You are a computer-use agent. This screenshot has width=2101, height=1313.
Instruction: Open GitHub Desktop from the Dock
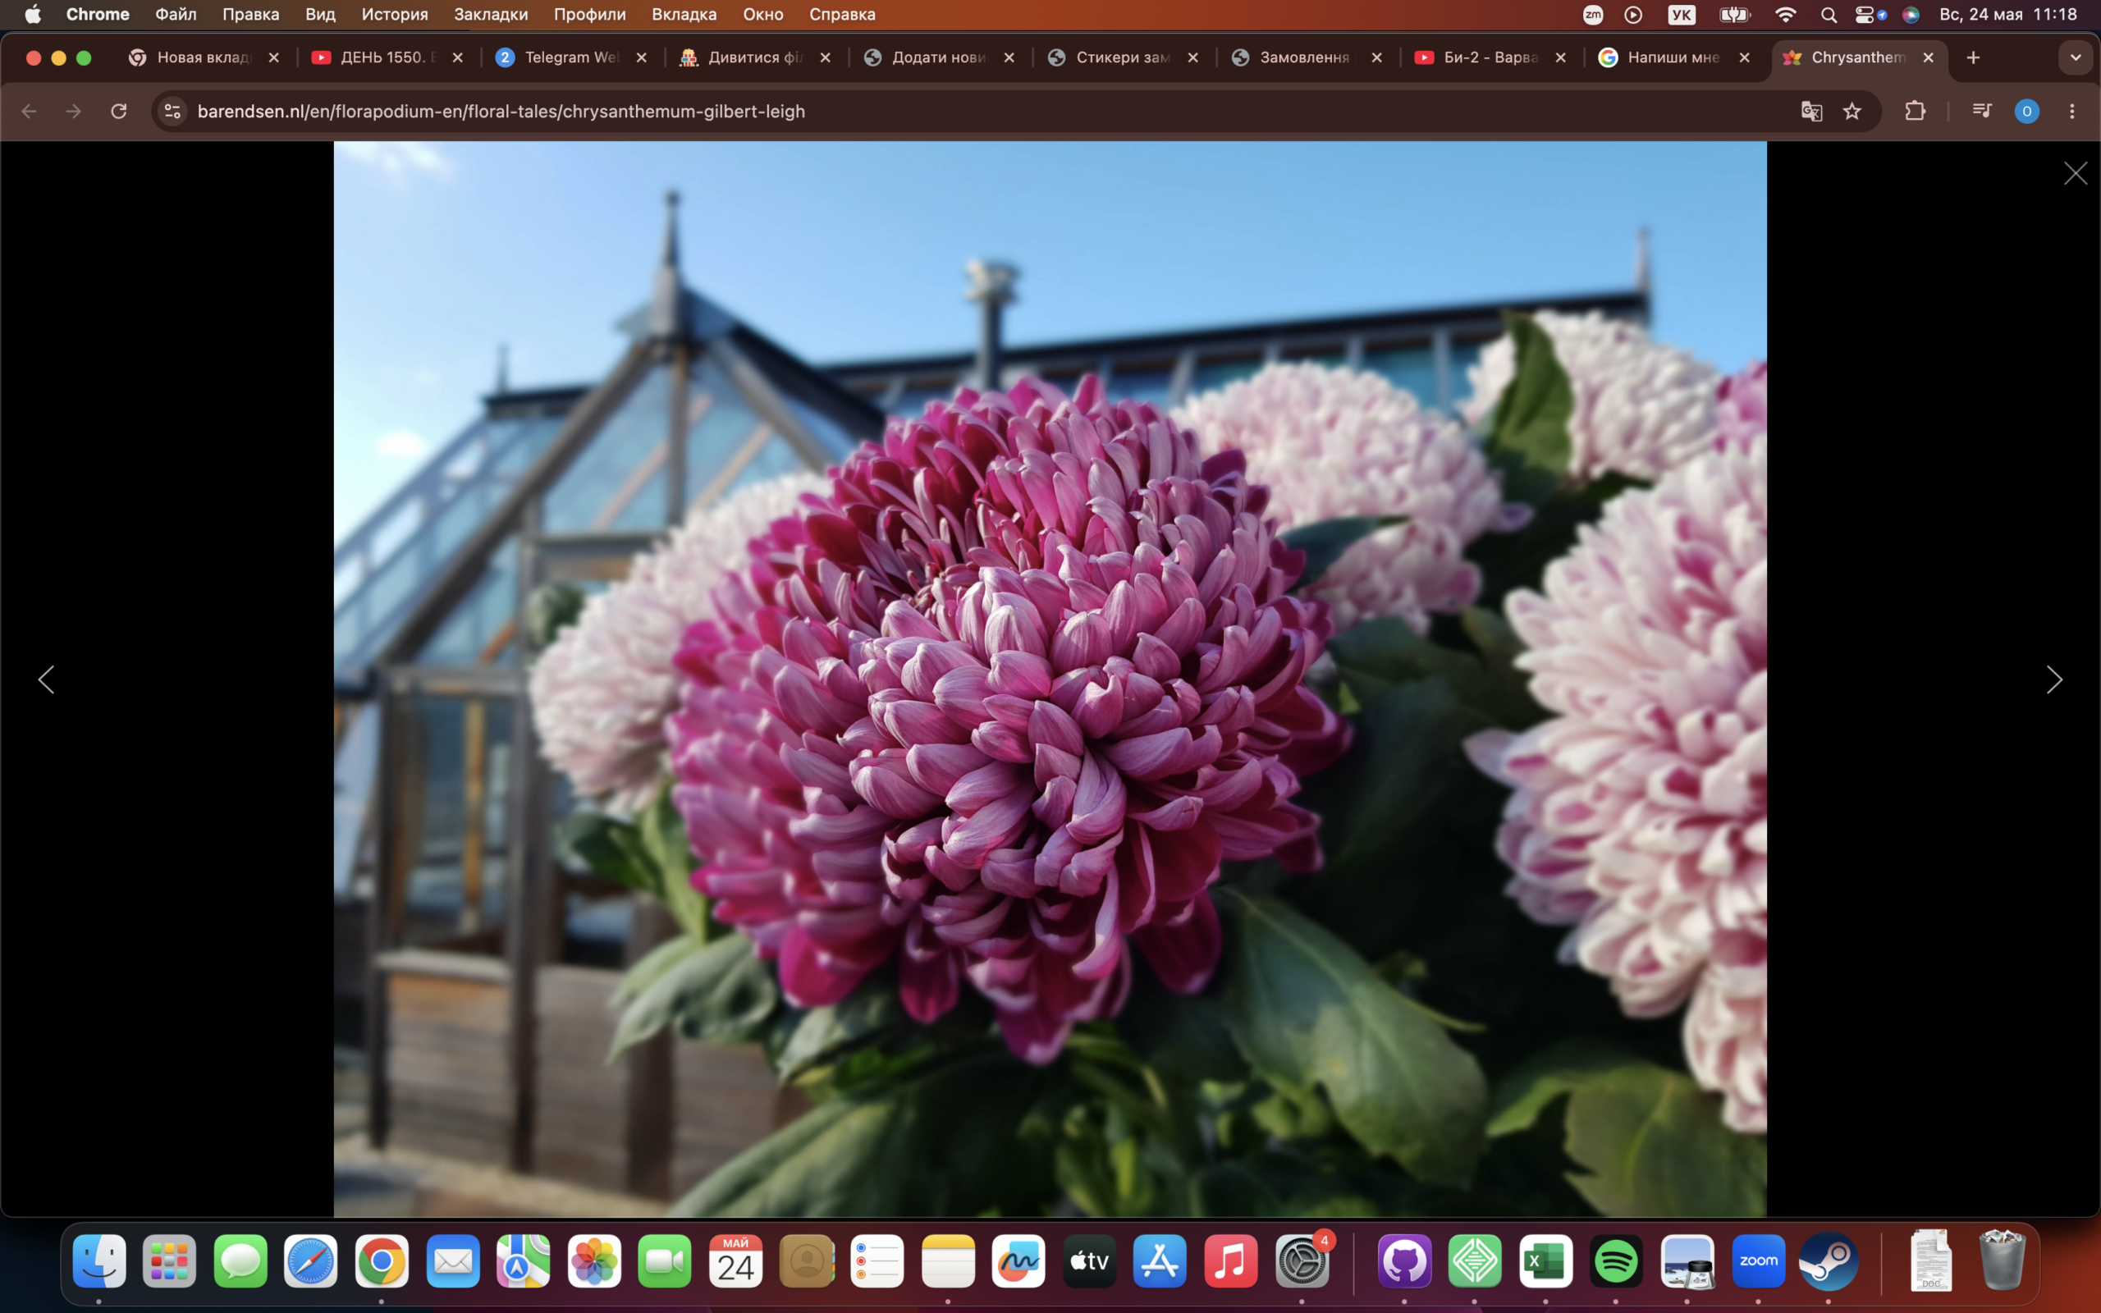coord(1405,1261)
